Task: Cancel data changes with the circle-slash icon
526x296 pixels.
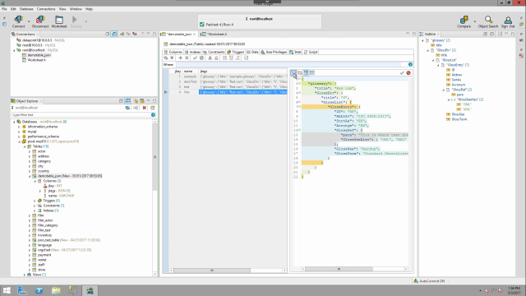Action: 201,58
